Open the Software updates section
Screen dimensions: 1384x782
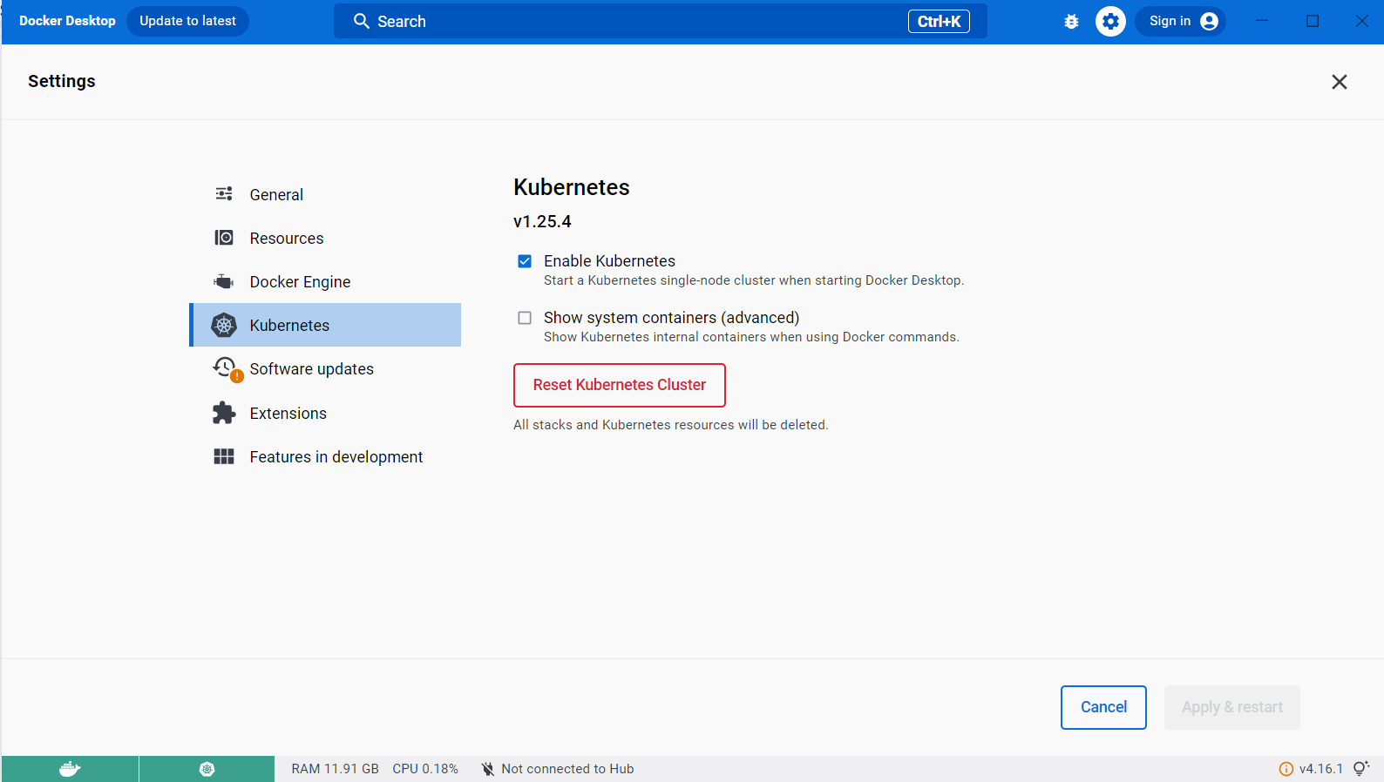tap(325, 369)
